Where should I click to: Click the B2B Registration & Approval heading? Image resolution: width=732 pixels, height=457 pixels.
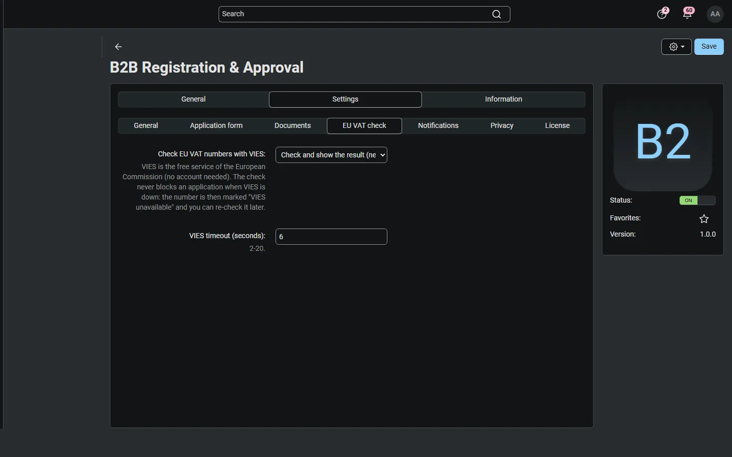click(x=207, y=68)
